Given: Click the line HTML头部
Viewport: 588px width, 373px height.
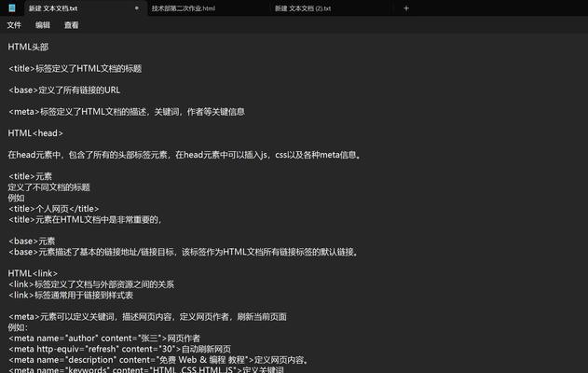Looking at the screenshot, I should point(28,47).
